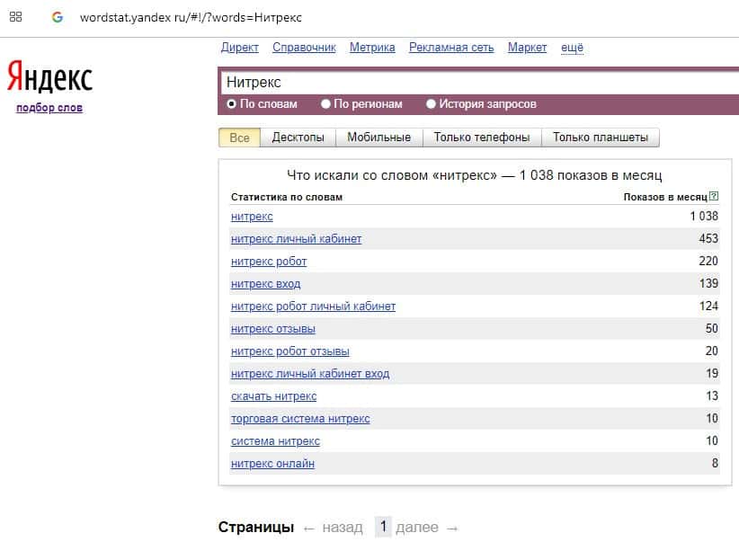Click the browser tab grid icon
739x551 pixels.
point(16,17)
